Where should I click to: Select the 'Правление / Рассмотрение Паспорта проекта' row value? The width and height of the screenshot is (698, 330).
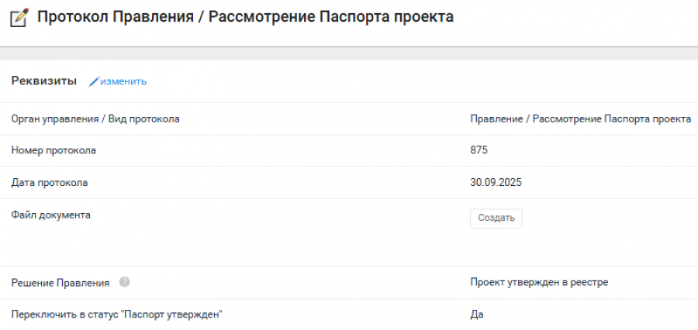point(580,119)
